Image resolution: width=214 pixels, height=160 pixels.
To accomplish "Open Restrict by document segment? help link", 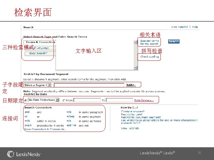I will coord(141,117).
